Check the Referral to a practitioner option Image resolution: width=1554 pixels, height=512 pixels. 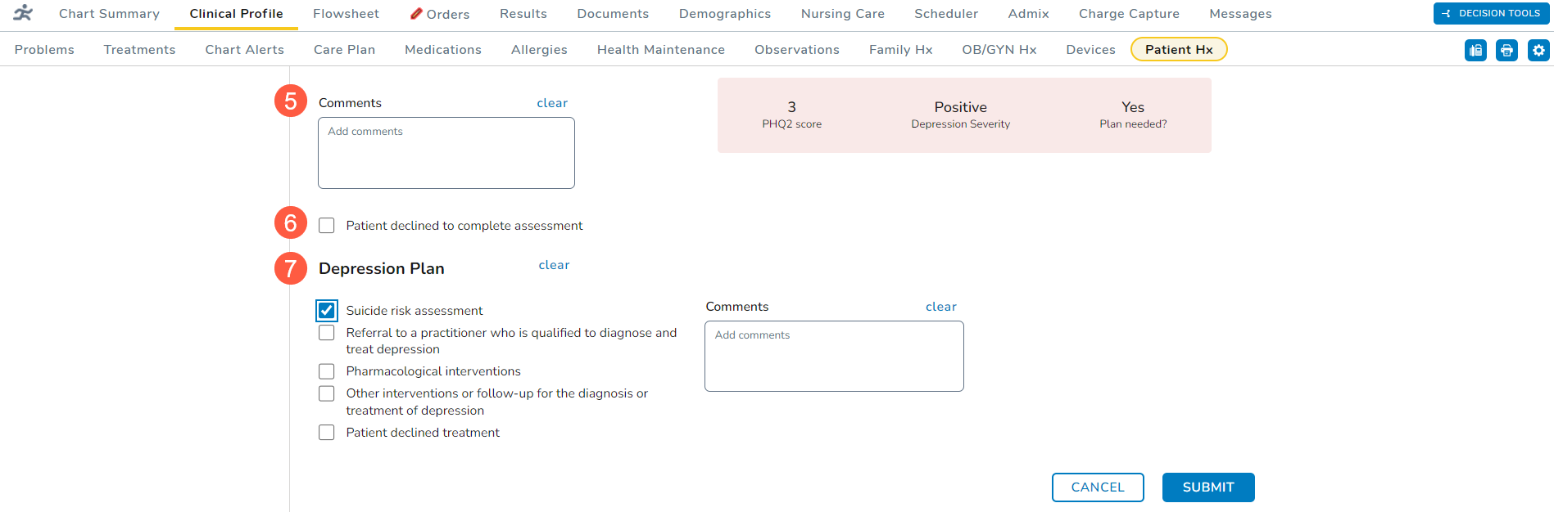point(327,333)
